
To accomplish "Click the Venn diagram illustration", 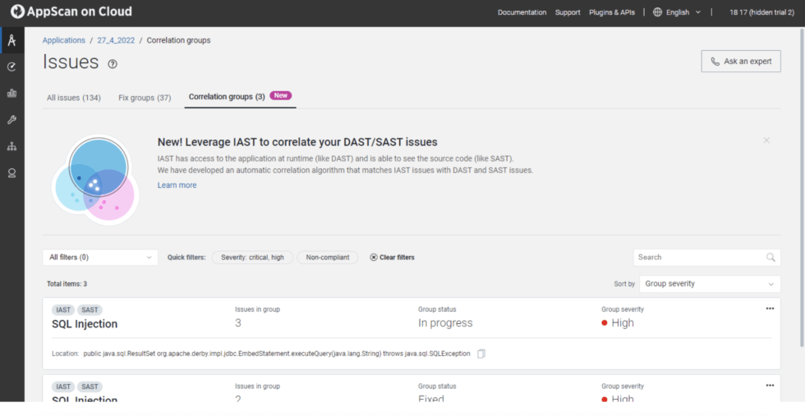I will point(95,180).
